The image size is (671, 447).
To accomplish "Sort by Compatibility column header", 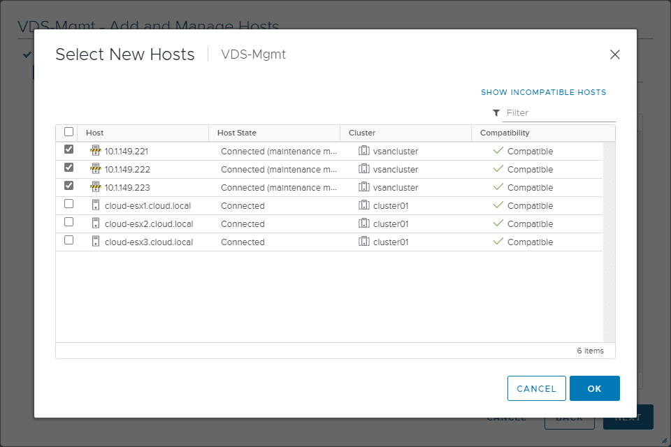I will pos(505,133).
